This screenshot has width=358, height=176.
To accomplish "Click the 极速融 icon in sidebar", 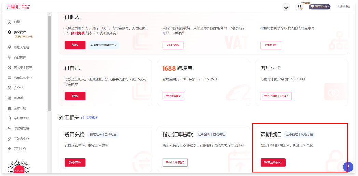I will coord(9,98).
